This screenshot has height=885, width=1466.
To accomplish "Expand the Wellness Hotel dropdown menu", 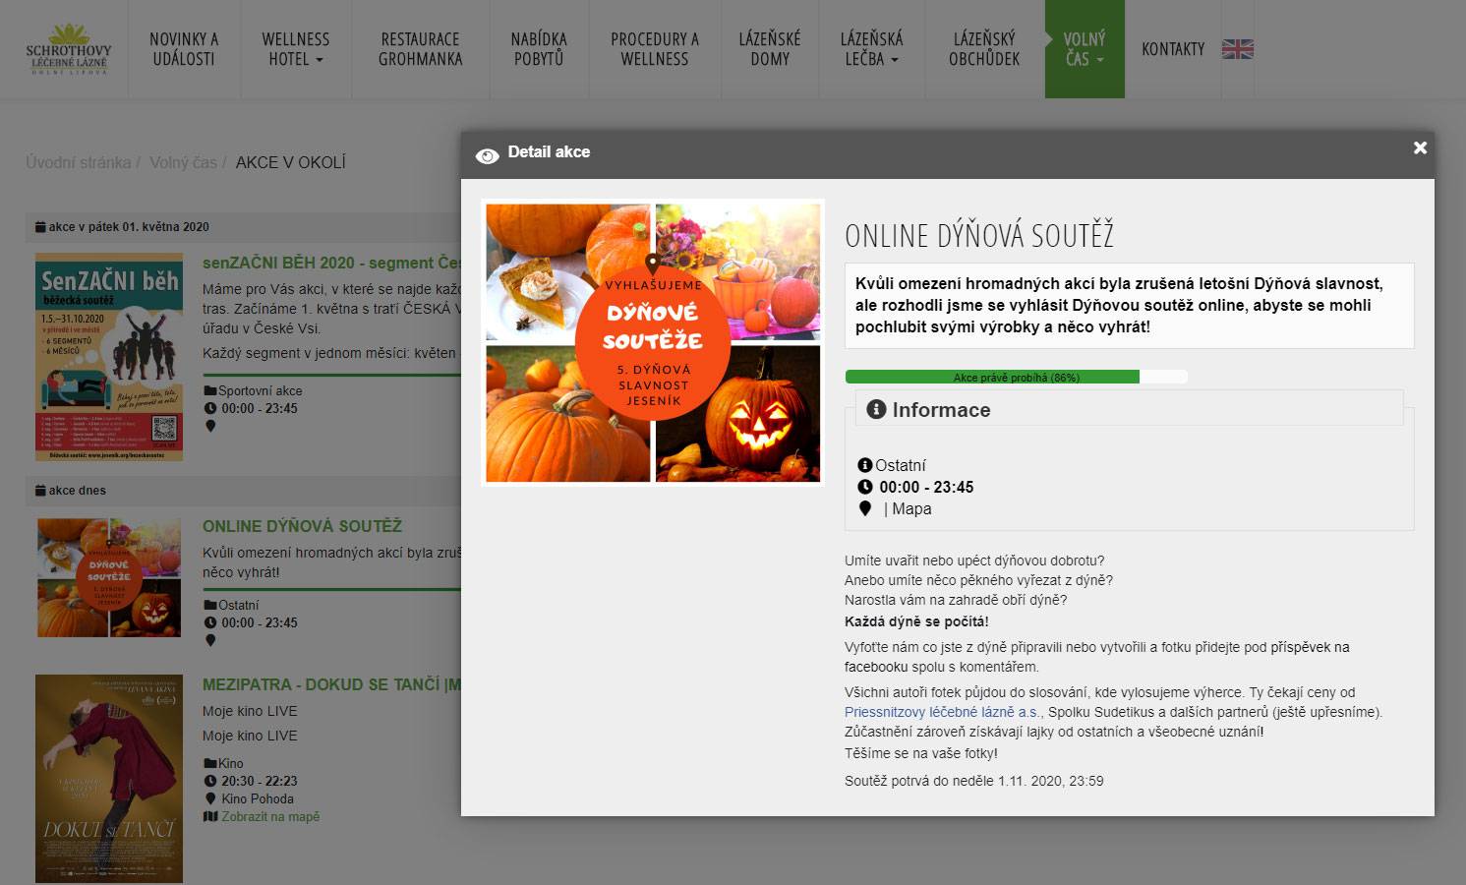I will tap(295, 49).
